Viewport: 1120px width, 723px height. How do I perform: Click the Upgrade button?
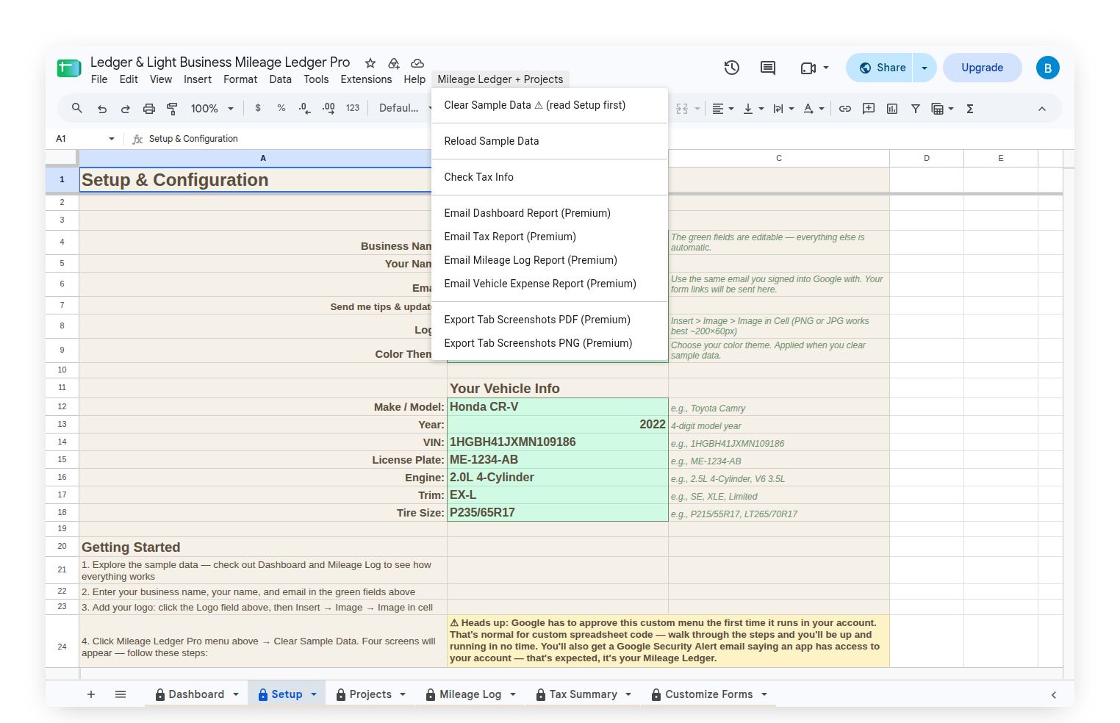(x=982, y=68)
